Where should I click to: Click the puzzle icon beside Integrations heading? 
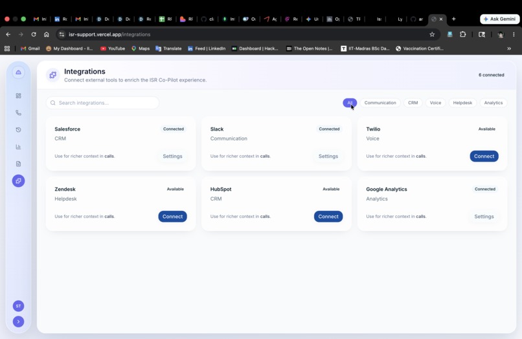[53, 75]
